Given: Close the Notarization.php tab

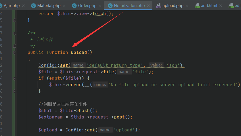Looking at the screenshot, I should tap(148, 6).
